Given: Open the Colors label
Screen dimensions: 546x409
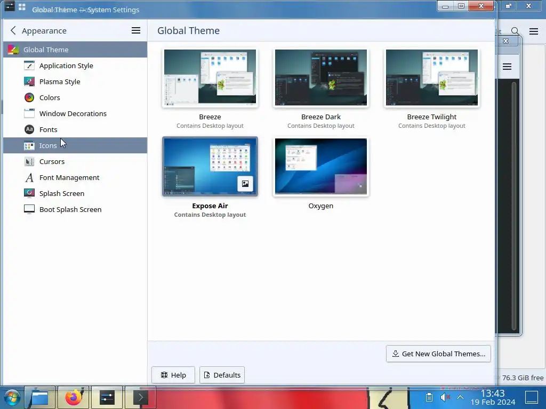Looking at the screenshot, I should (x=50, y=98).
